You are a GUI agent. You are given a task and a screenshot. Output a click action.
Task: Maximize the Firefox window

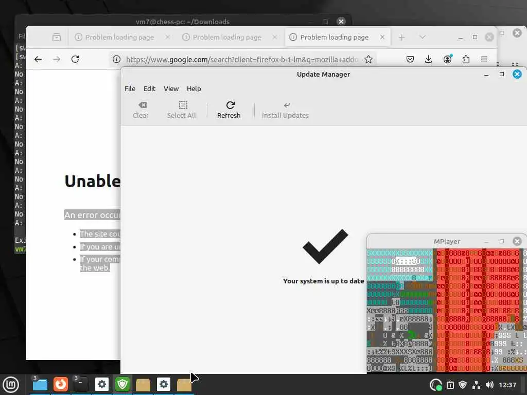click(x=475, y=37)
